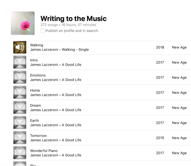
Task: Click the Wonderful Piano song title
Action: coord(44,151)
